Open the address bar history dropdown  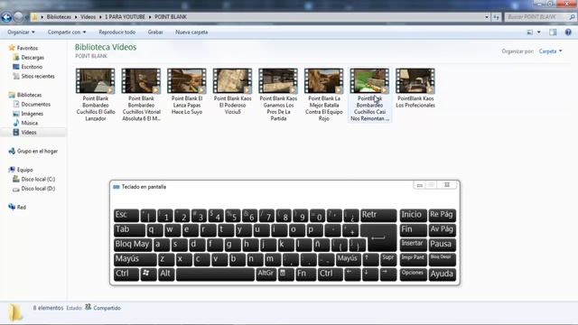[487, 17]
